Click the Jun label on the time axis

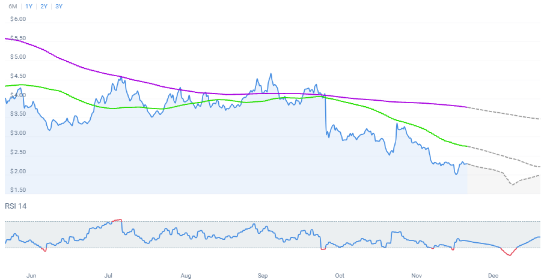pyautogui.click(x=32, y=276)
